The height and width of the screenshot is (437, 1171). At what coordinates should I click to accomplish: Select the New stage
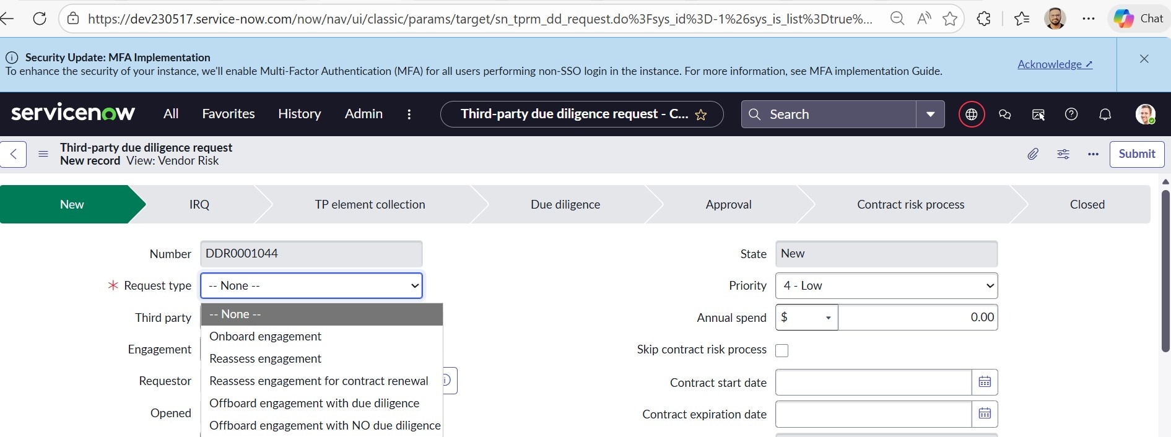(x=72, y=204)
